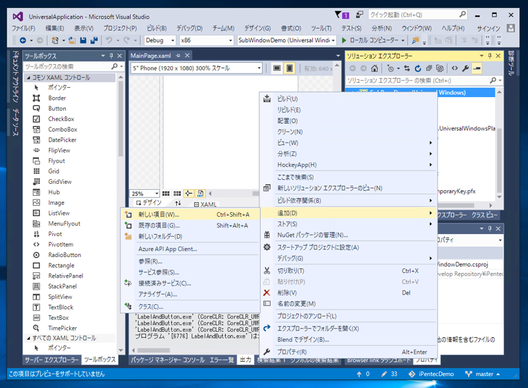
Task: Click the Quick Launch search magnifier icon
Action: (x=463, y=15)
